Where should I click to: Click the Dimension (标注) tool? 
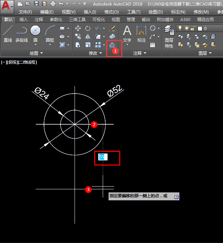coord(141,34)
